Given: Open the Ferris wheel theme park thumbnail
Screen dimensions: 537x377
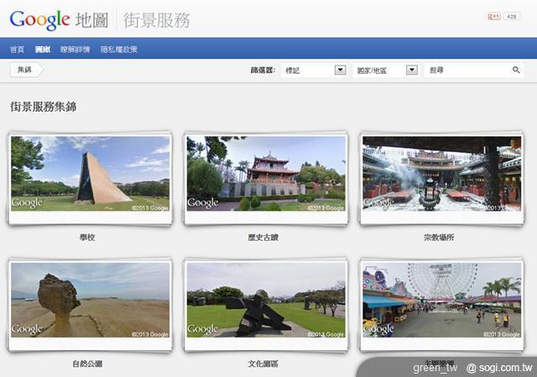Looking at the screenshot, I should pyautogui.click(x=441, y=299).
